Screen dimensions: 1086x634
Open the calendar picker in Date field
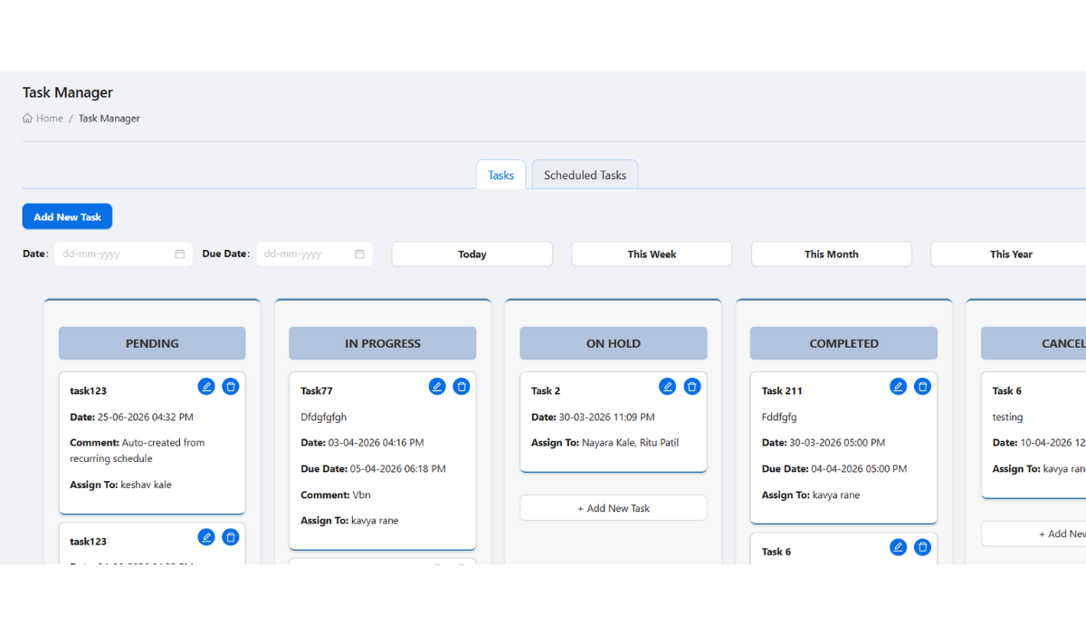pyautogui.click(x=180, y=255)
